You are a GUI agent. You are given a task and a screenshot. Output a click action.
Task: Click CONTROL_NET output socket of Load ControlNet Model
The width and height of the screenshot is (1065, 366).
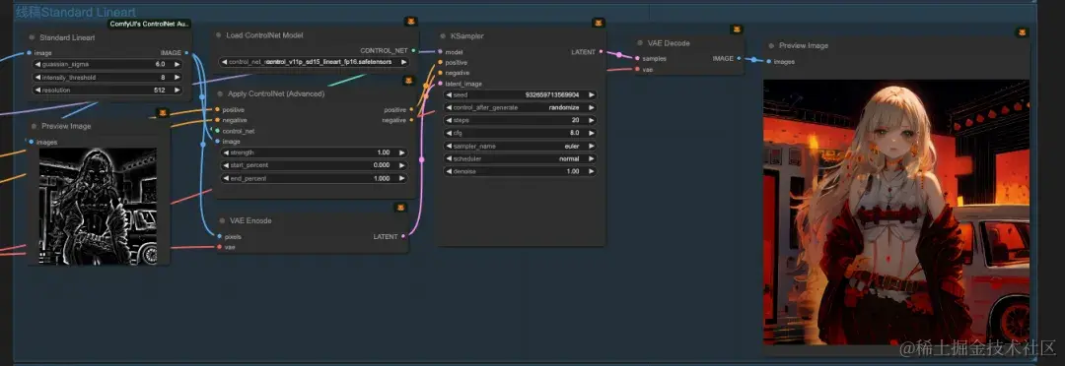413,50
